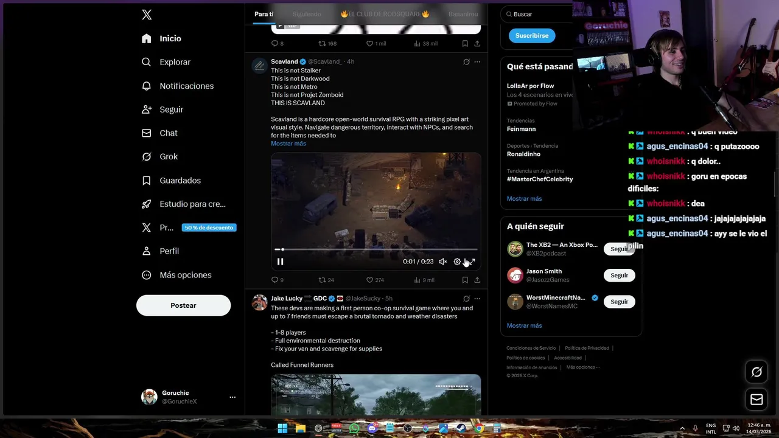Open Grok in the sidebar
The height and width of the screenshot is (438, 779).
[159, 156]
